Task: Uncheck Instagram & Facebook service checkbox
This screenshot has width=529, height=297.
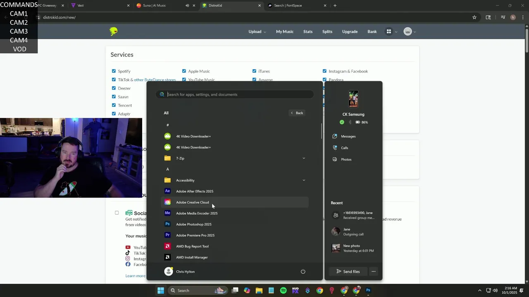Action: coord(324,71)
